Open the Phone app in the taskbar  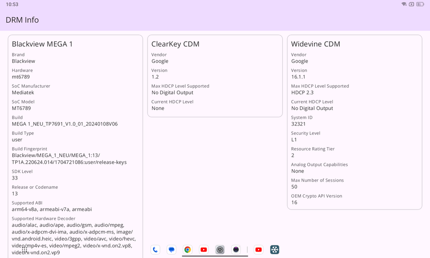tap(155, 250)
